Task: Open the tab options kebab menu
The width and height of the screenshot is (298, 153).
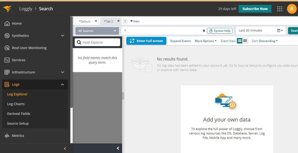Action: 125,21
